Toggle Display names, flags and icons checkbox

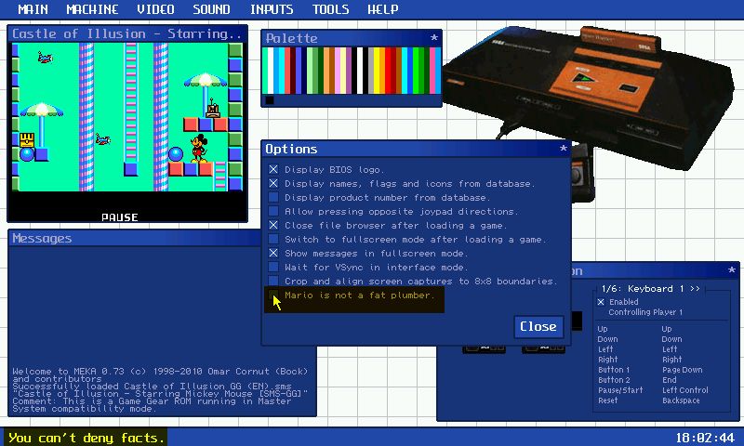click(x=273, y=183)
